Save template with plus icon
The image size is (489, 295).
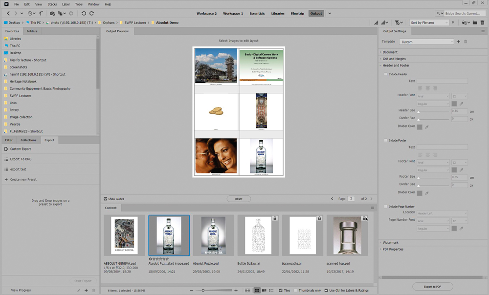point(458,42)
